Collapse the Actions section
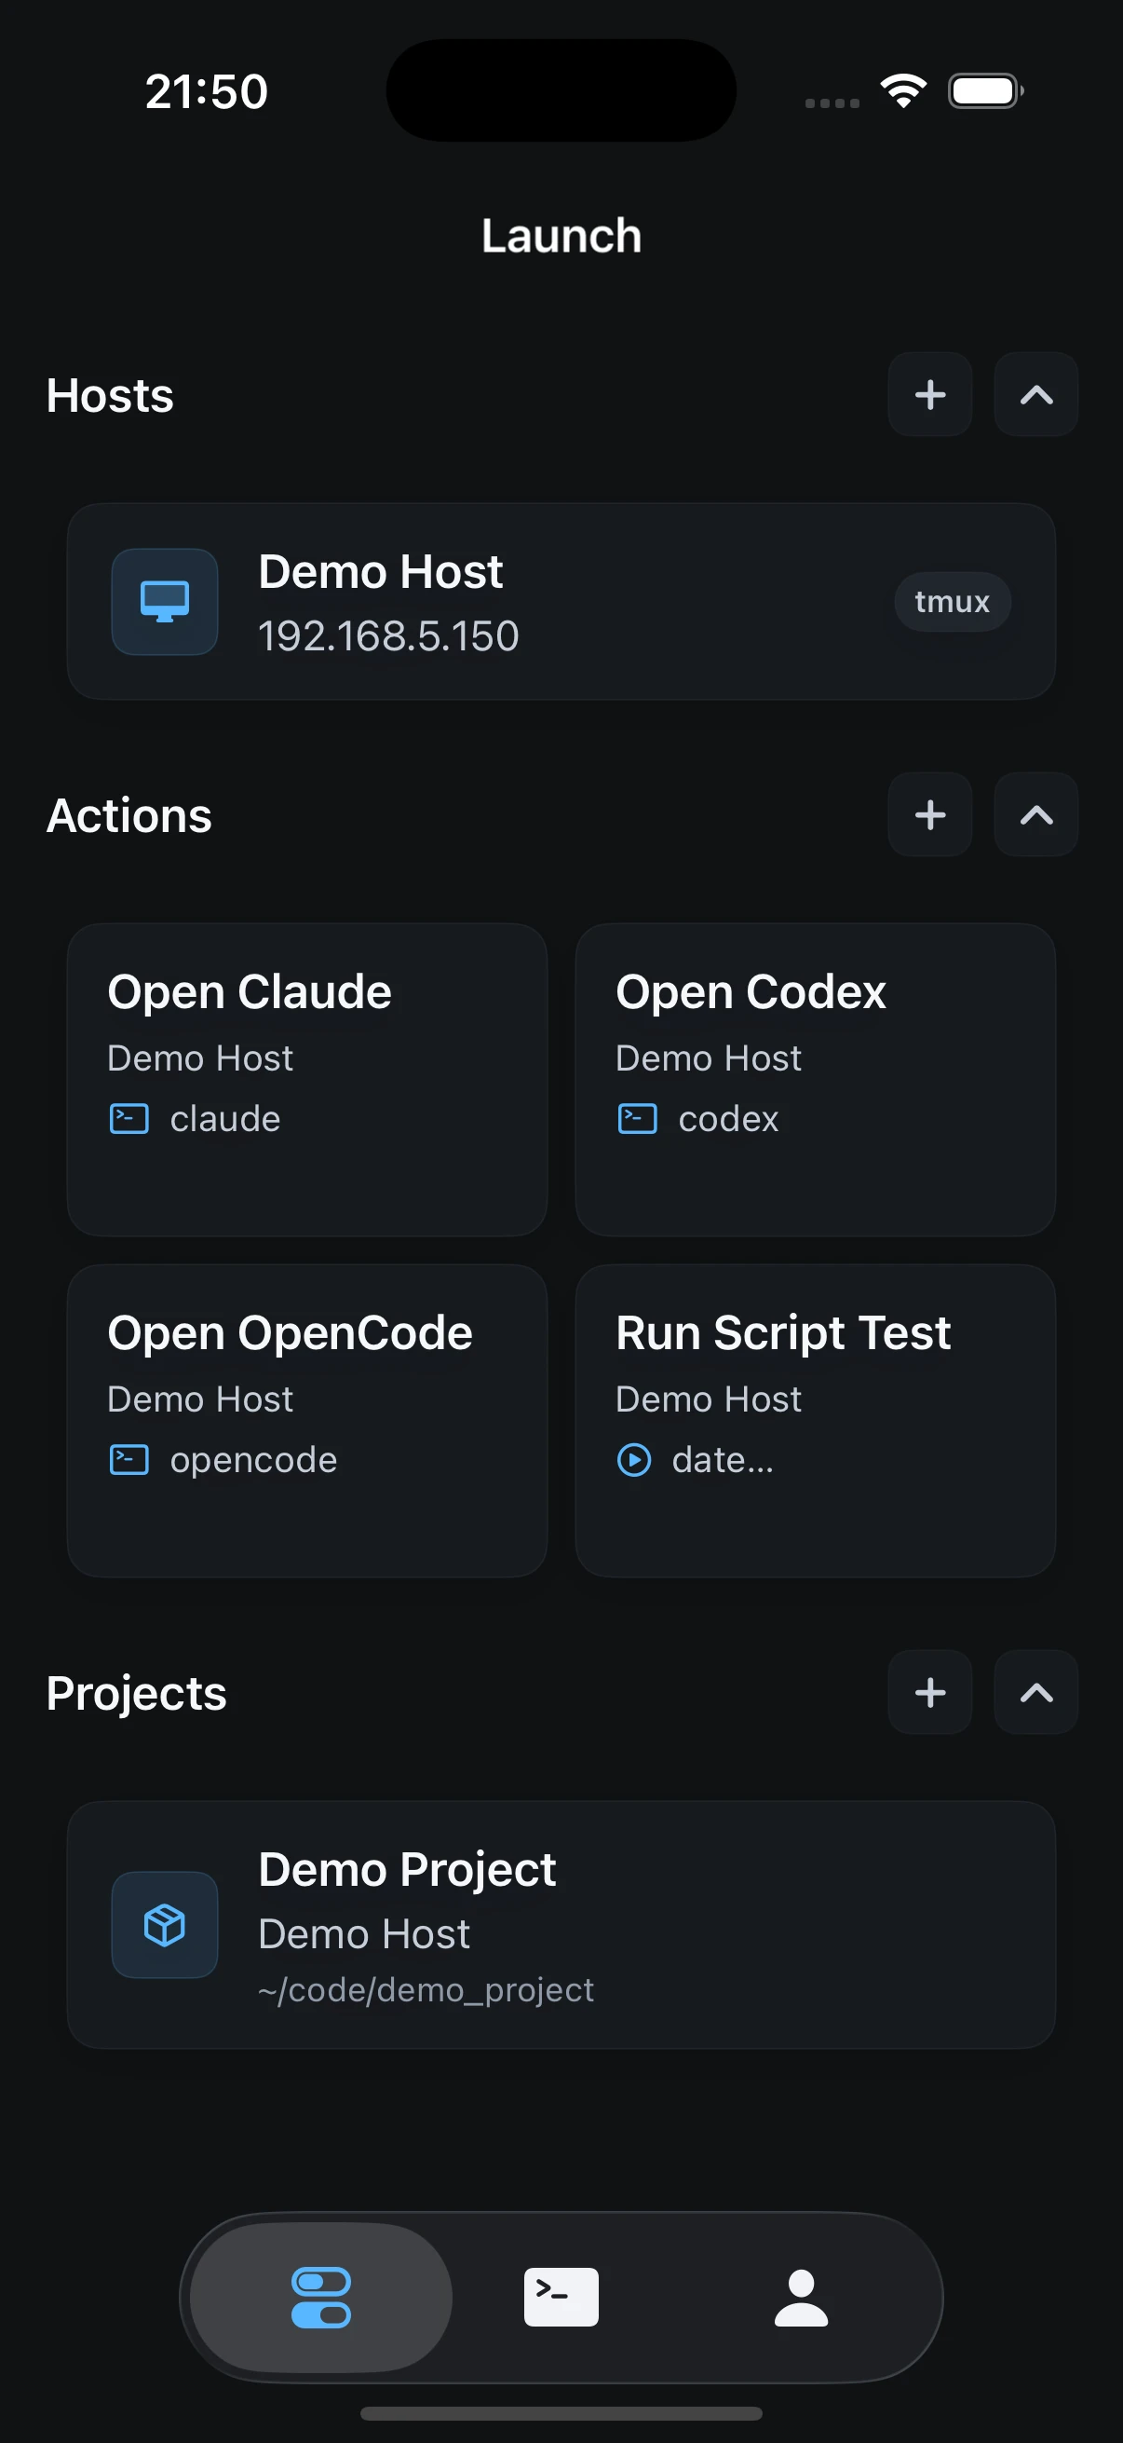Viewport: 1123px width, 2443px height. pos(1035,814)
